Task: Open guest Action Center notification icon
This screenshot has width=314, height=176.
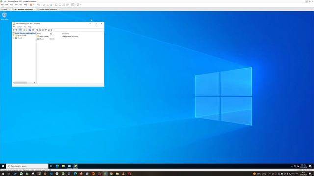Action: coord(310,166)
